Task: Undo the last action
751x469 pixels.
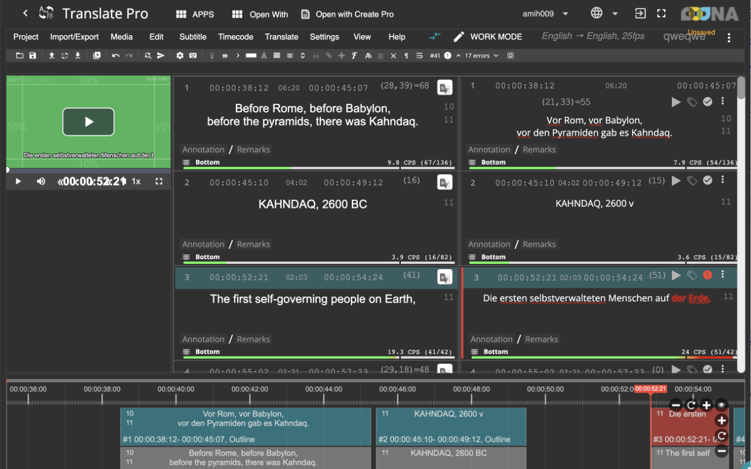Action: tap(116, 56)
